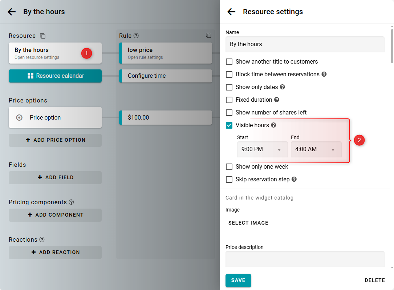Click help icon beside Skip reservation step
This screenshot has height=290, width=394.
(294, 179)
